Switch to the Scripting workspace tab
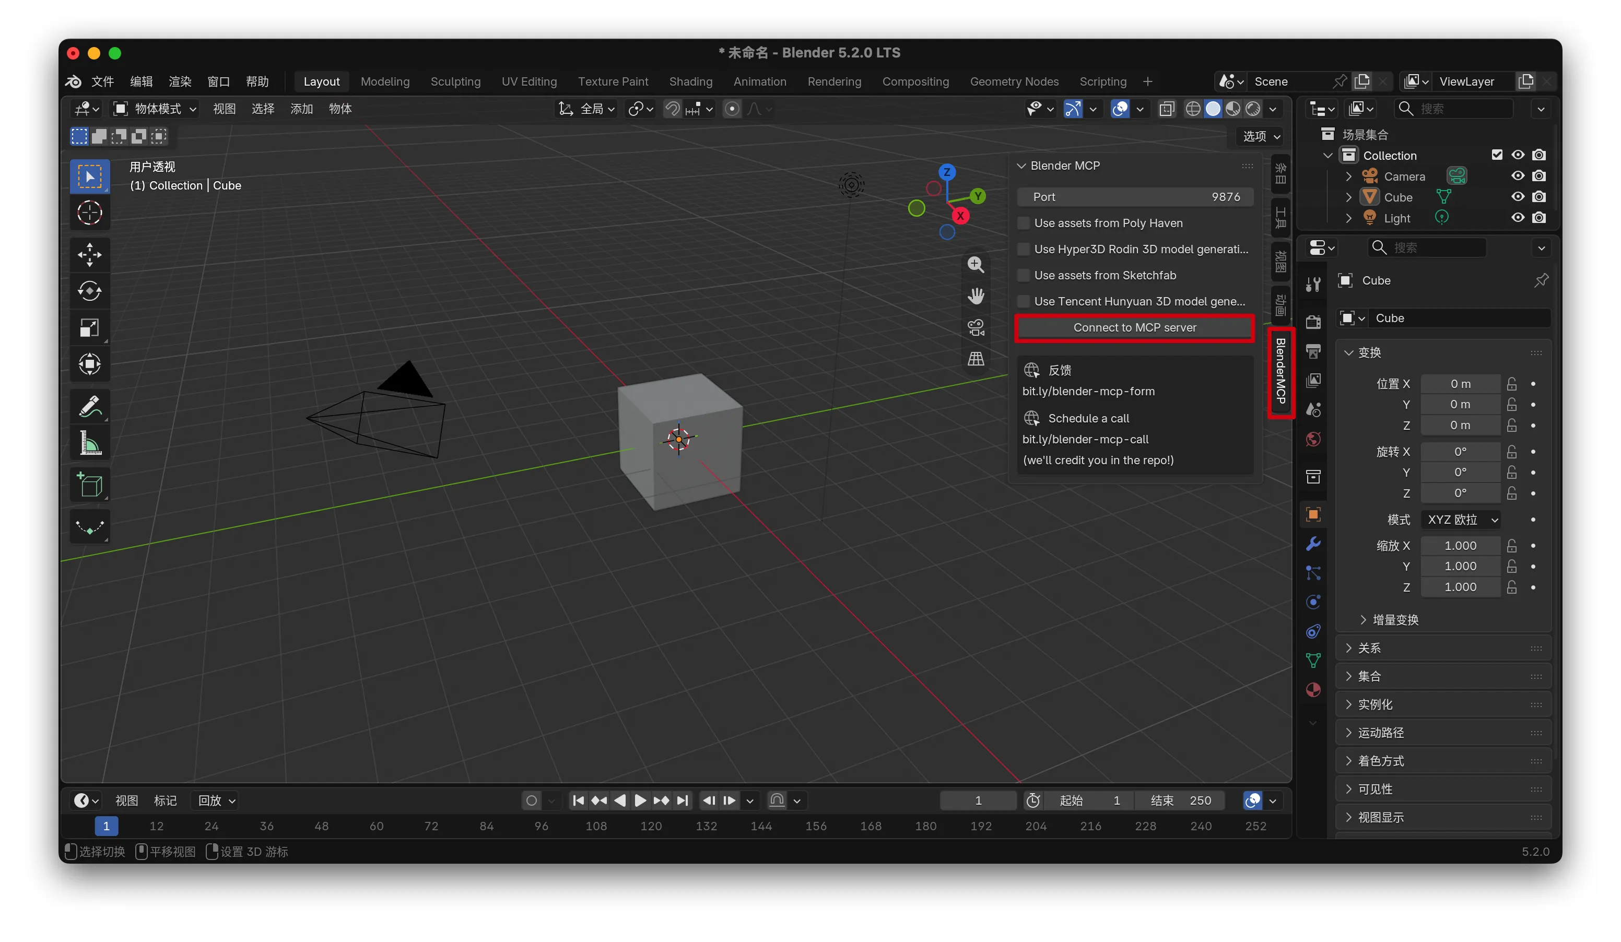This screenshot has width=1621, height=942. (x=1102, y=81)
